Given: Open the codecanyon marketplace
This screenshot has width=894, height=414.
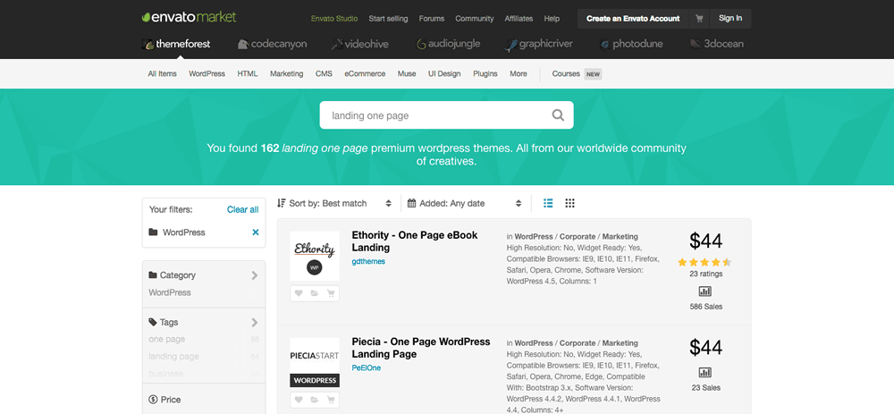Looking at the screenshot, I should (272, 44).
